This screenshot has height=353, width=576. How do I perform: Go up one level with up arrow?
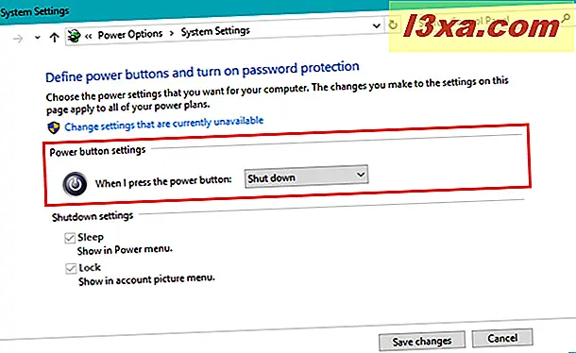tap(55, 37)
